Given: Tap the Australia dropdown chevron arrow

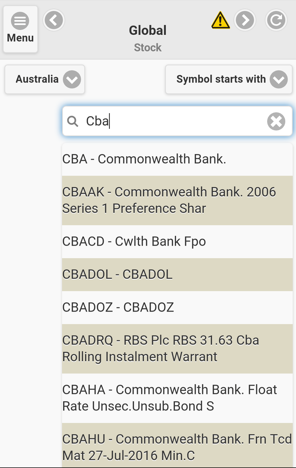Looking at the screenshot, I should [x=72, y=79].
